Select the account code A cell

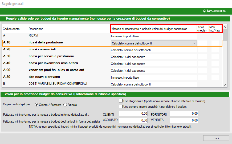[4, 35]
